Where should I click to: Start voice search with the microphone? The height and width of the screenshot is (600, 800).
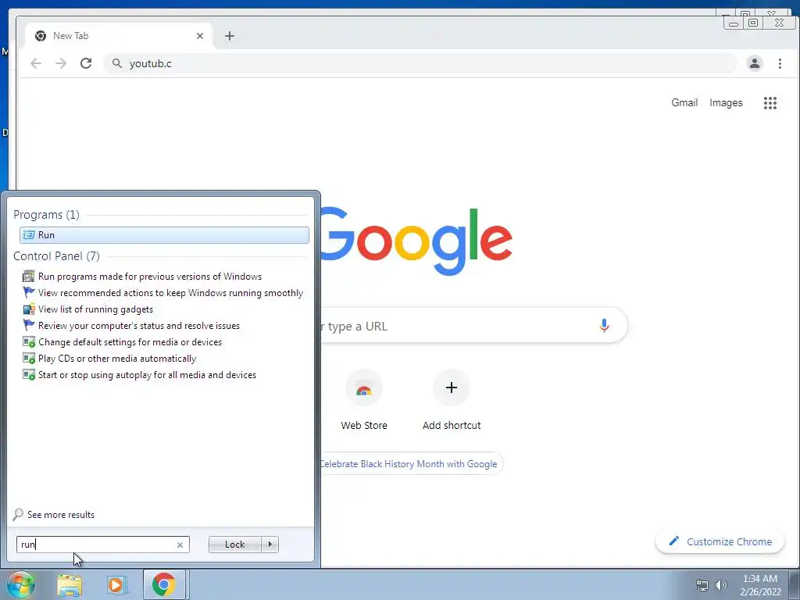[x=604, y=326]
